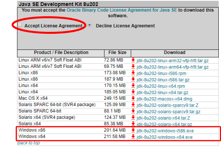Download jdk-8u202-solaris-x64.tar.gz link
Image resolution: width=221 pixels, height=147 pixels.
pyautogui.click(x=164, y=124)
